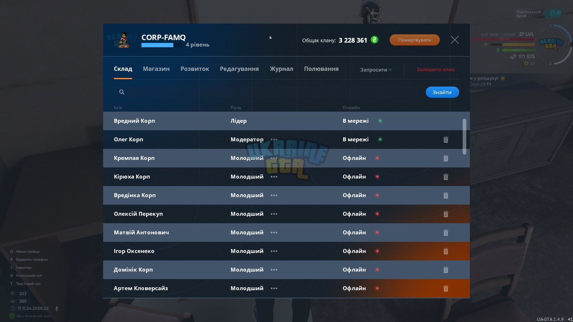The height and width of the screenshot is (322, 573).
Task: Remove Кремпая Корп using trash icon
Action: pos(446,158)
